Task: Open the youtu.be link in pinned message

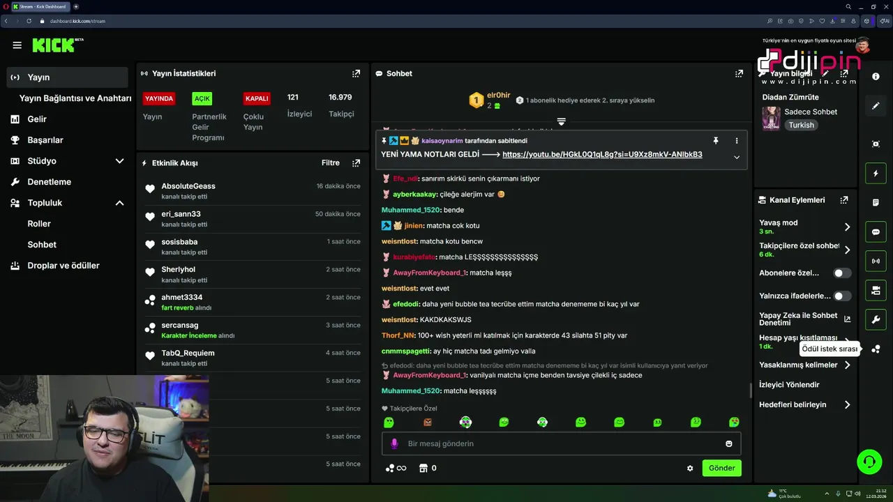Action: pyautogui.click(x=602, y=155)
